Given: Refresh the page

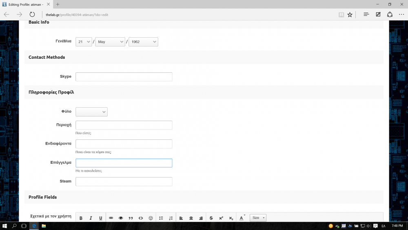Looking at the screenshot, I should tap(32, 15).
